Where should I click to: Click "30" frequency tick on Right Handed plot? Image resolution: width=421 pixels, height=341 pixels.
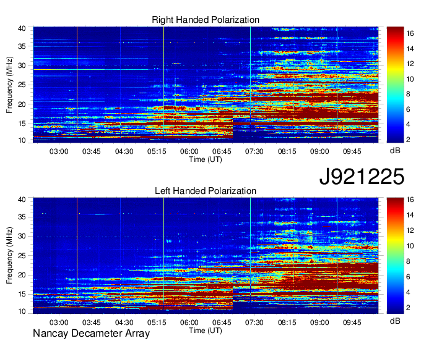click(x=22, y=65)
